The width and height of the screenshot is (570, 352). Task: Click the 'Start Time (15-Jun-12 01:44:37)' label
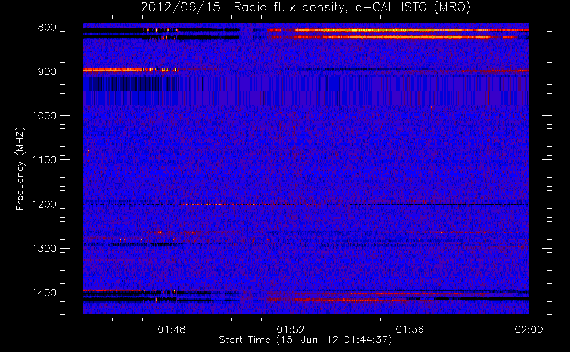305,340
